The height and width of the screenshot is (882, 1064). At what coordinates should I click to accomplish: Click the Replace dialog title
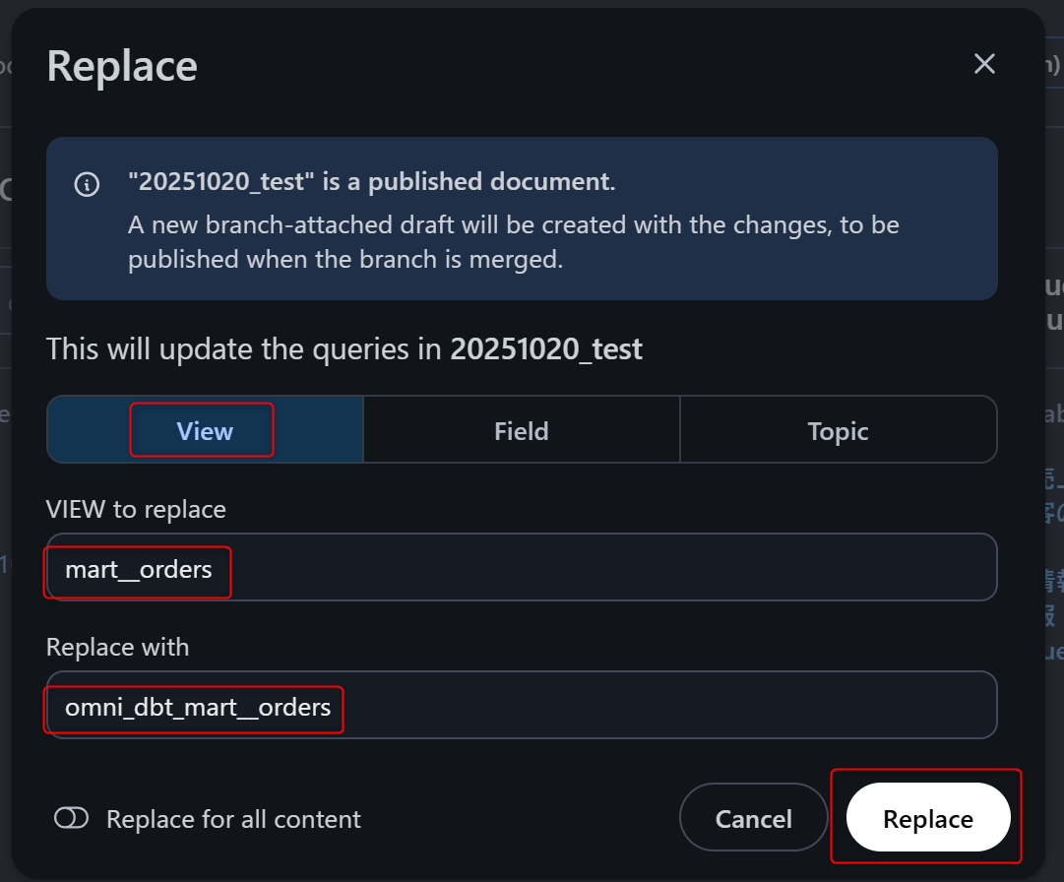pos(122,67)
